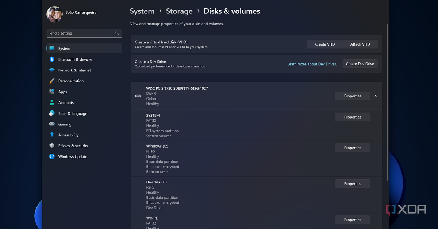Open Bluetooth & devices icon
This screenshot has width=438, height=229.
point(52,59)
